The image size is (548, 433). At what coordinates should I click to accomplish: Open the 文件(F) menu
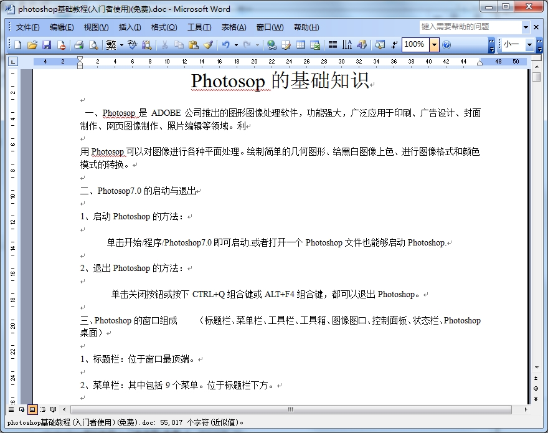27,27
